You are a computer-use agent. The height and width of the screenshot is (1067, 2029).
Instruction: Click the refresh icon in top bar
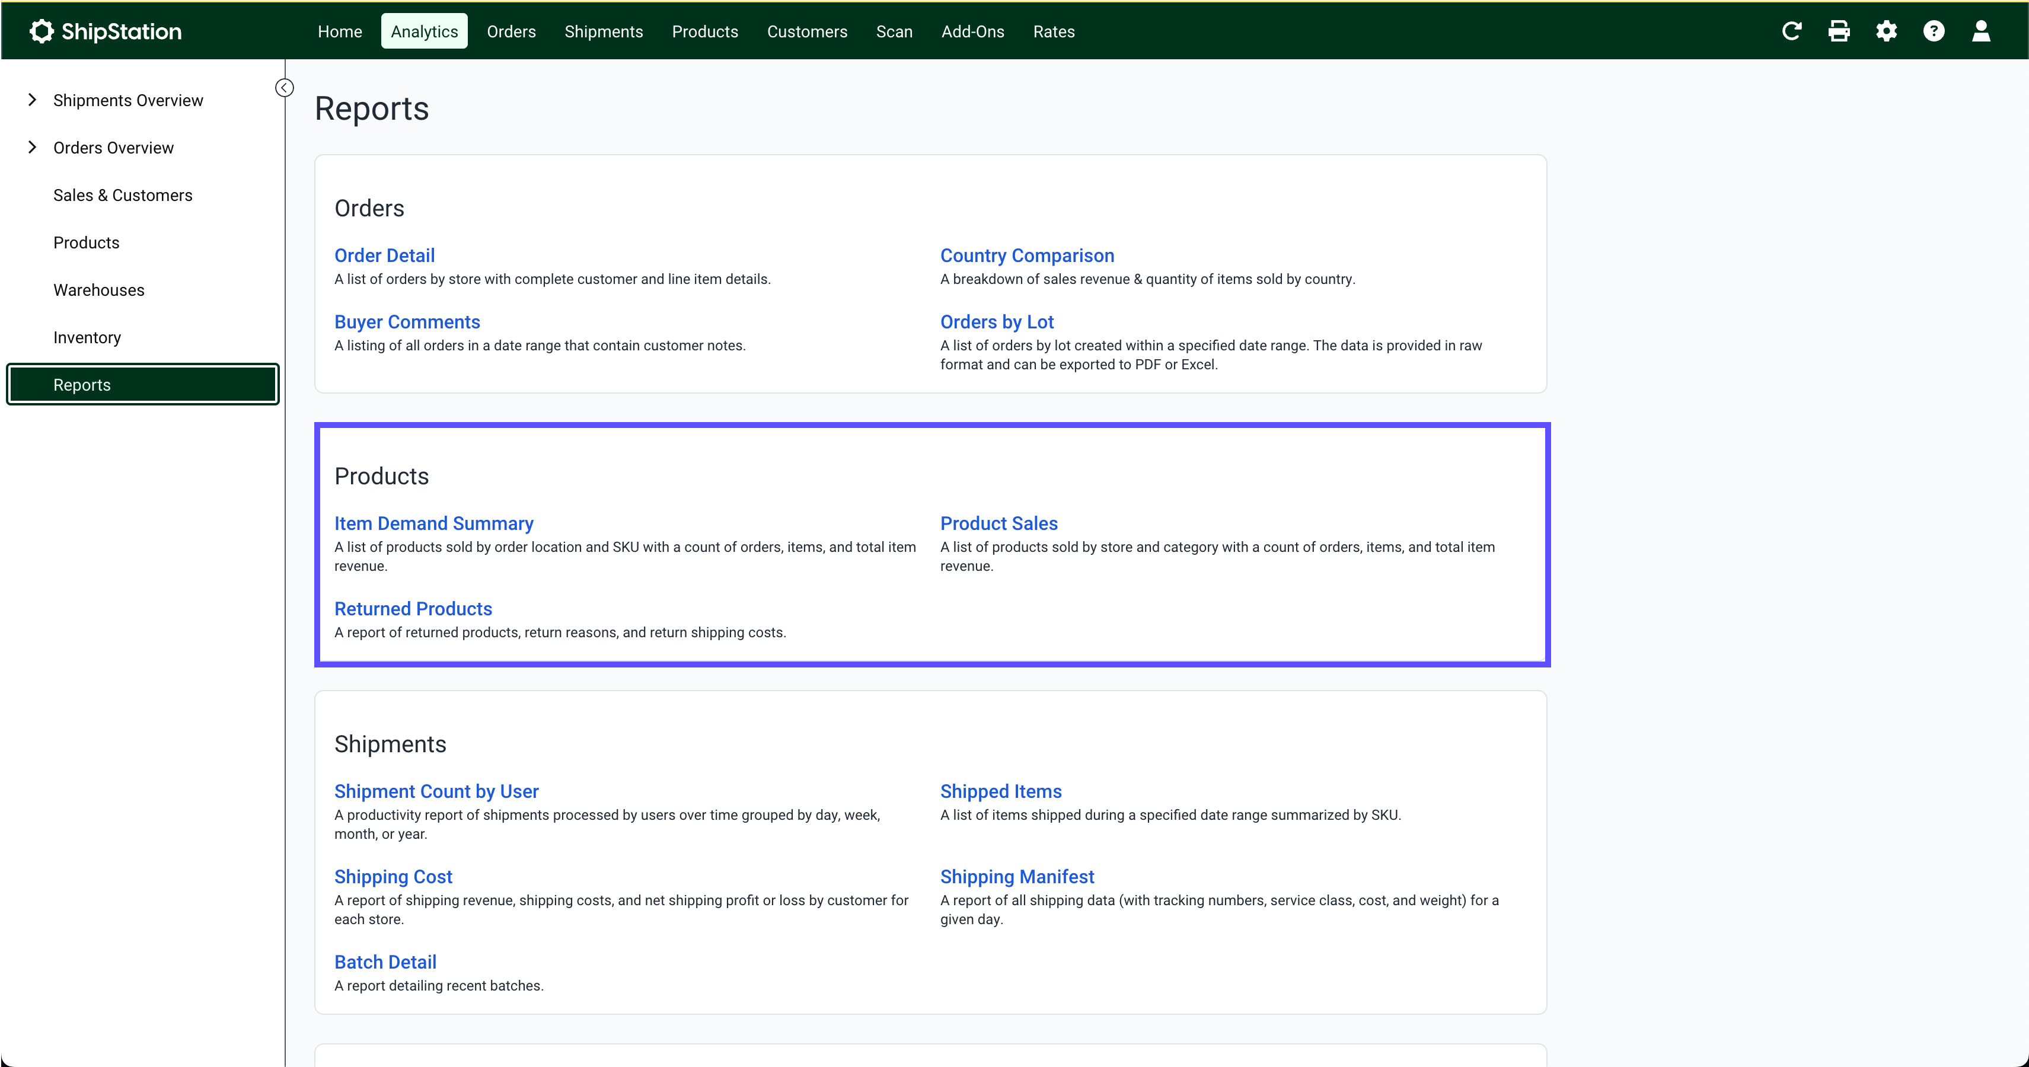[x=1791, y=31]
